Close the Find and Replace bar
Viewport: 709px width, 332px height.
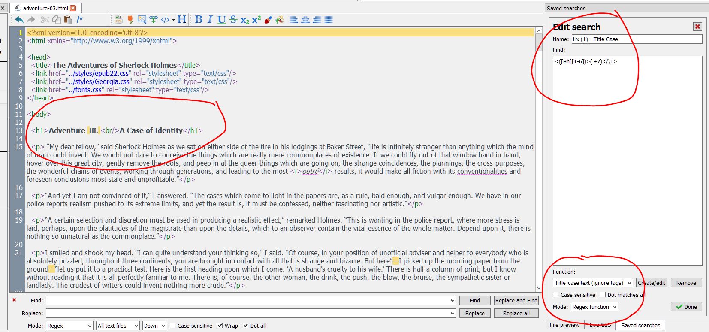pyautogui.click(x=14, y=300)
